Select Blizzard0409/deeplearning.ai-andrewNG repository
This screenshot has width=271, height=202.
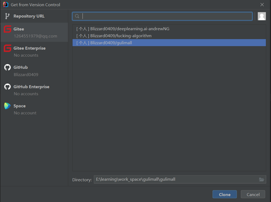169,29
